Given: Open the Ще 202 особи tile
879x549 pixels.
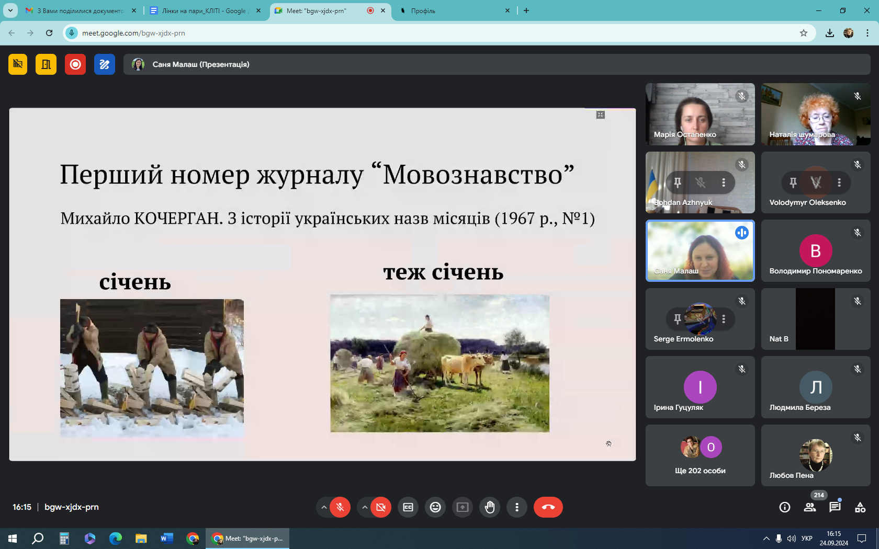Looking at the screenshot, I should (x=700, y=455).
